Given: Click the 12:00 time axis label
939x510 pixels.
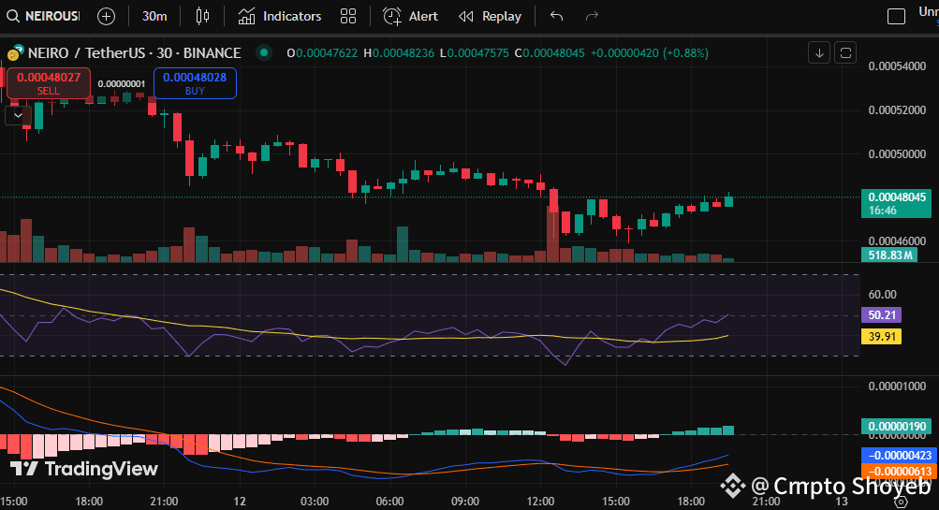Looking at the screenshot, I should coord(540,501).
